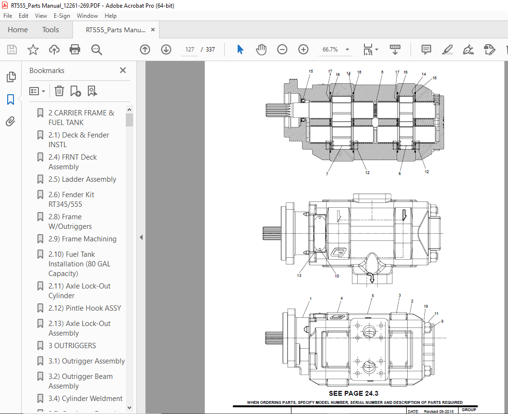This screenshot has width=508, height=414.
Task: Open the Attachments paperclip panel
Action: click(x=11, y=122)
